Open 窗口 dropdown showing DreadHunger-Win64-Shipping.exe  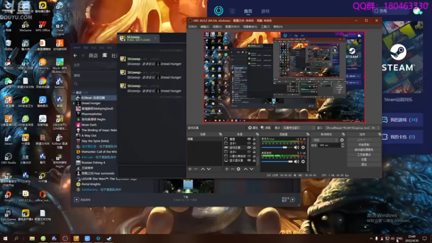point(353,128)
